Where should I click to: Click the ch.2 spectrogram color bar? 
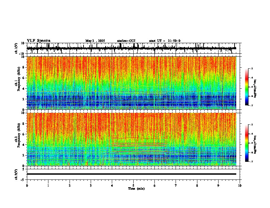(247, 143)
